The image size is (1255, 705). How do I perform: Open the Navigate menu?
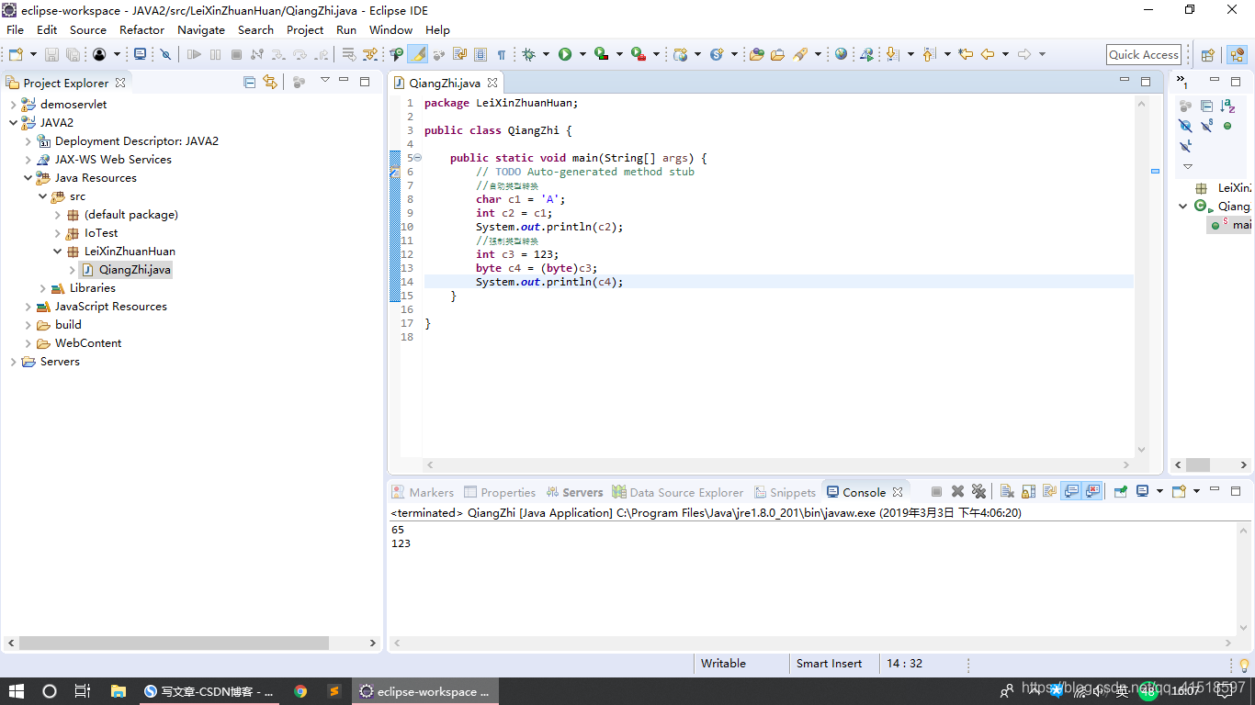(x=201, y=29)
